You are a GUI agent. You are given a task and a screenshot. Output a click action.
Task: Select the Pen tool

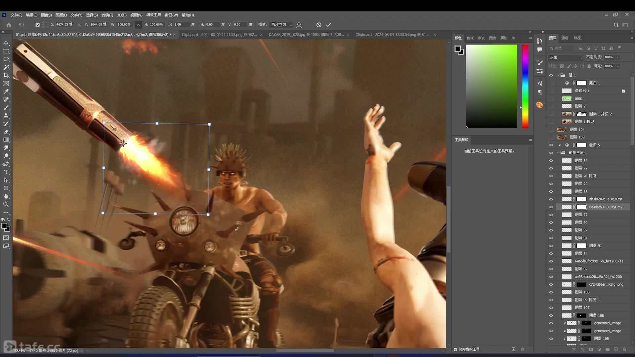6,164
